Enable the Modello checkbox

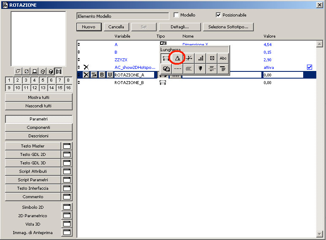(177, 15)
